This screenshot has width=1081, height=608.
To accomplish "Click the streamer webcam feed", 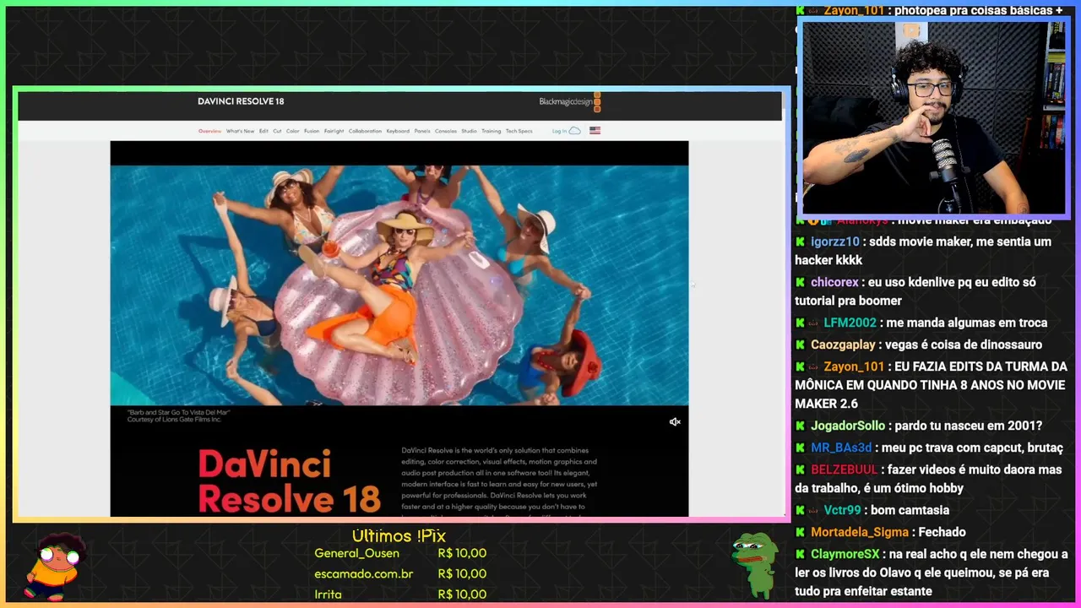I will pos(934,117).
